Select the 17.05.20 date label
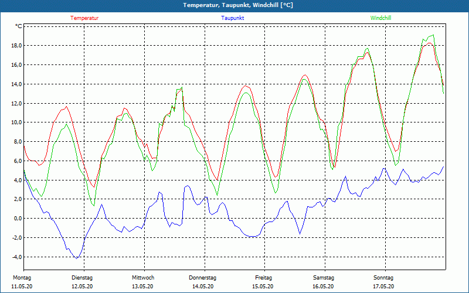The height and width of the screenshot is (293, 469). pyautogui.click(x=383, y=287)
